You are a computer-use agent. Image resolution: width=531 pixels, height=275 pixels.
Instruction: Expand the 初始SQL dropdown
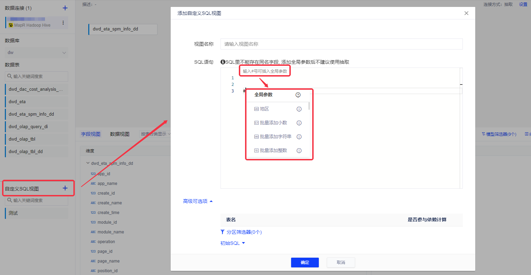tap(233, 243)
